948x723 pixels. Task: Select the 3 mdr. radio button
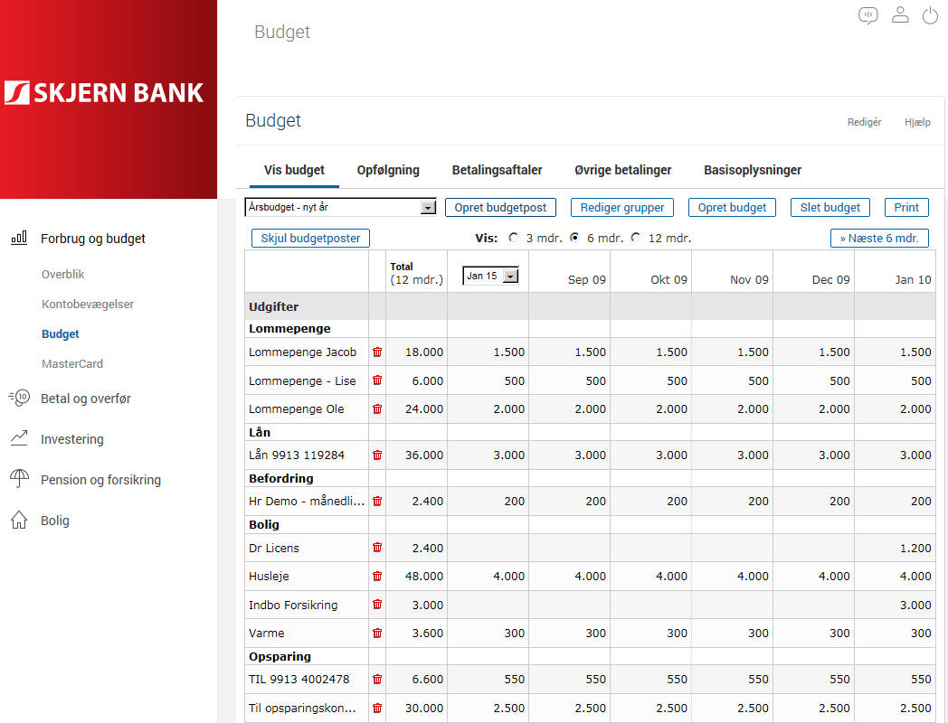pyautogui.click(x=513, y=238)
